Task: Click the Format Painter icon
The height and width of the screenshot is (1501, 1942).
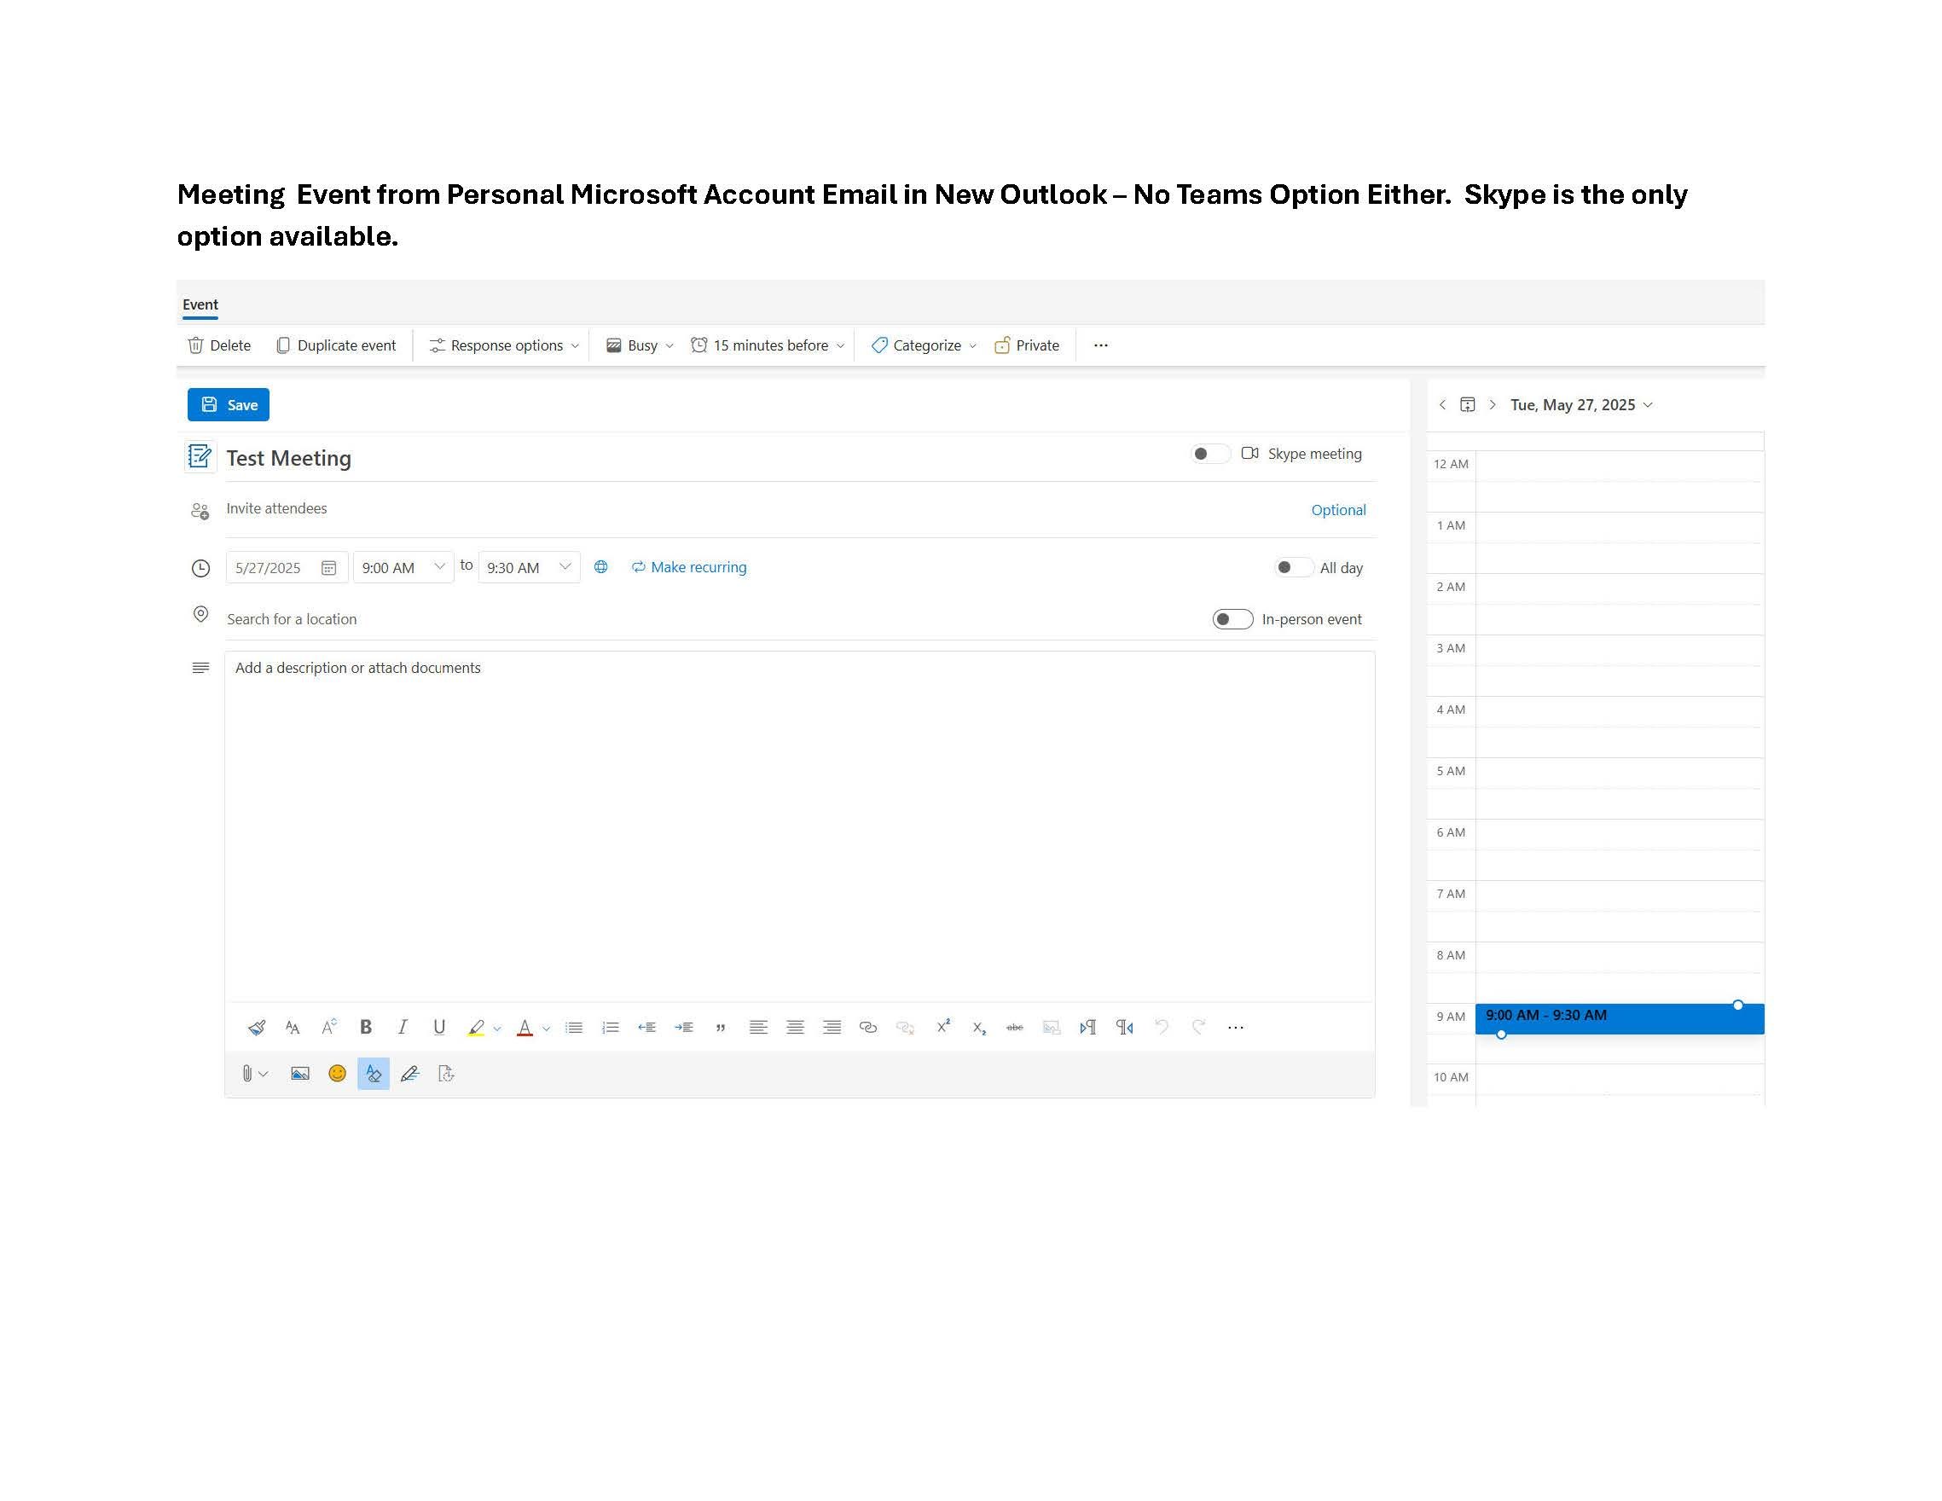Action: pyautogui.click(x=257, y=1027)
